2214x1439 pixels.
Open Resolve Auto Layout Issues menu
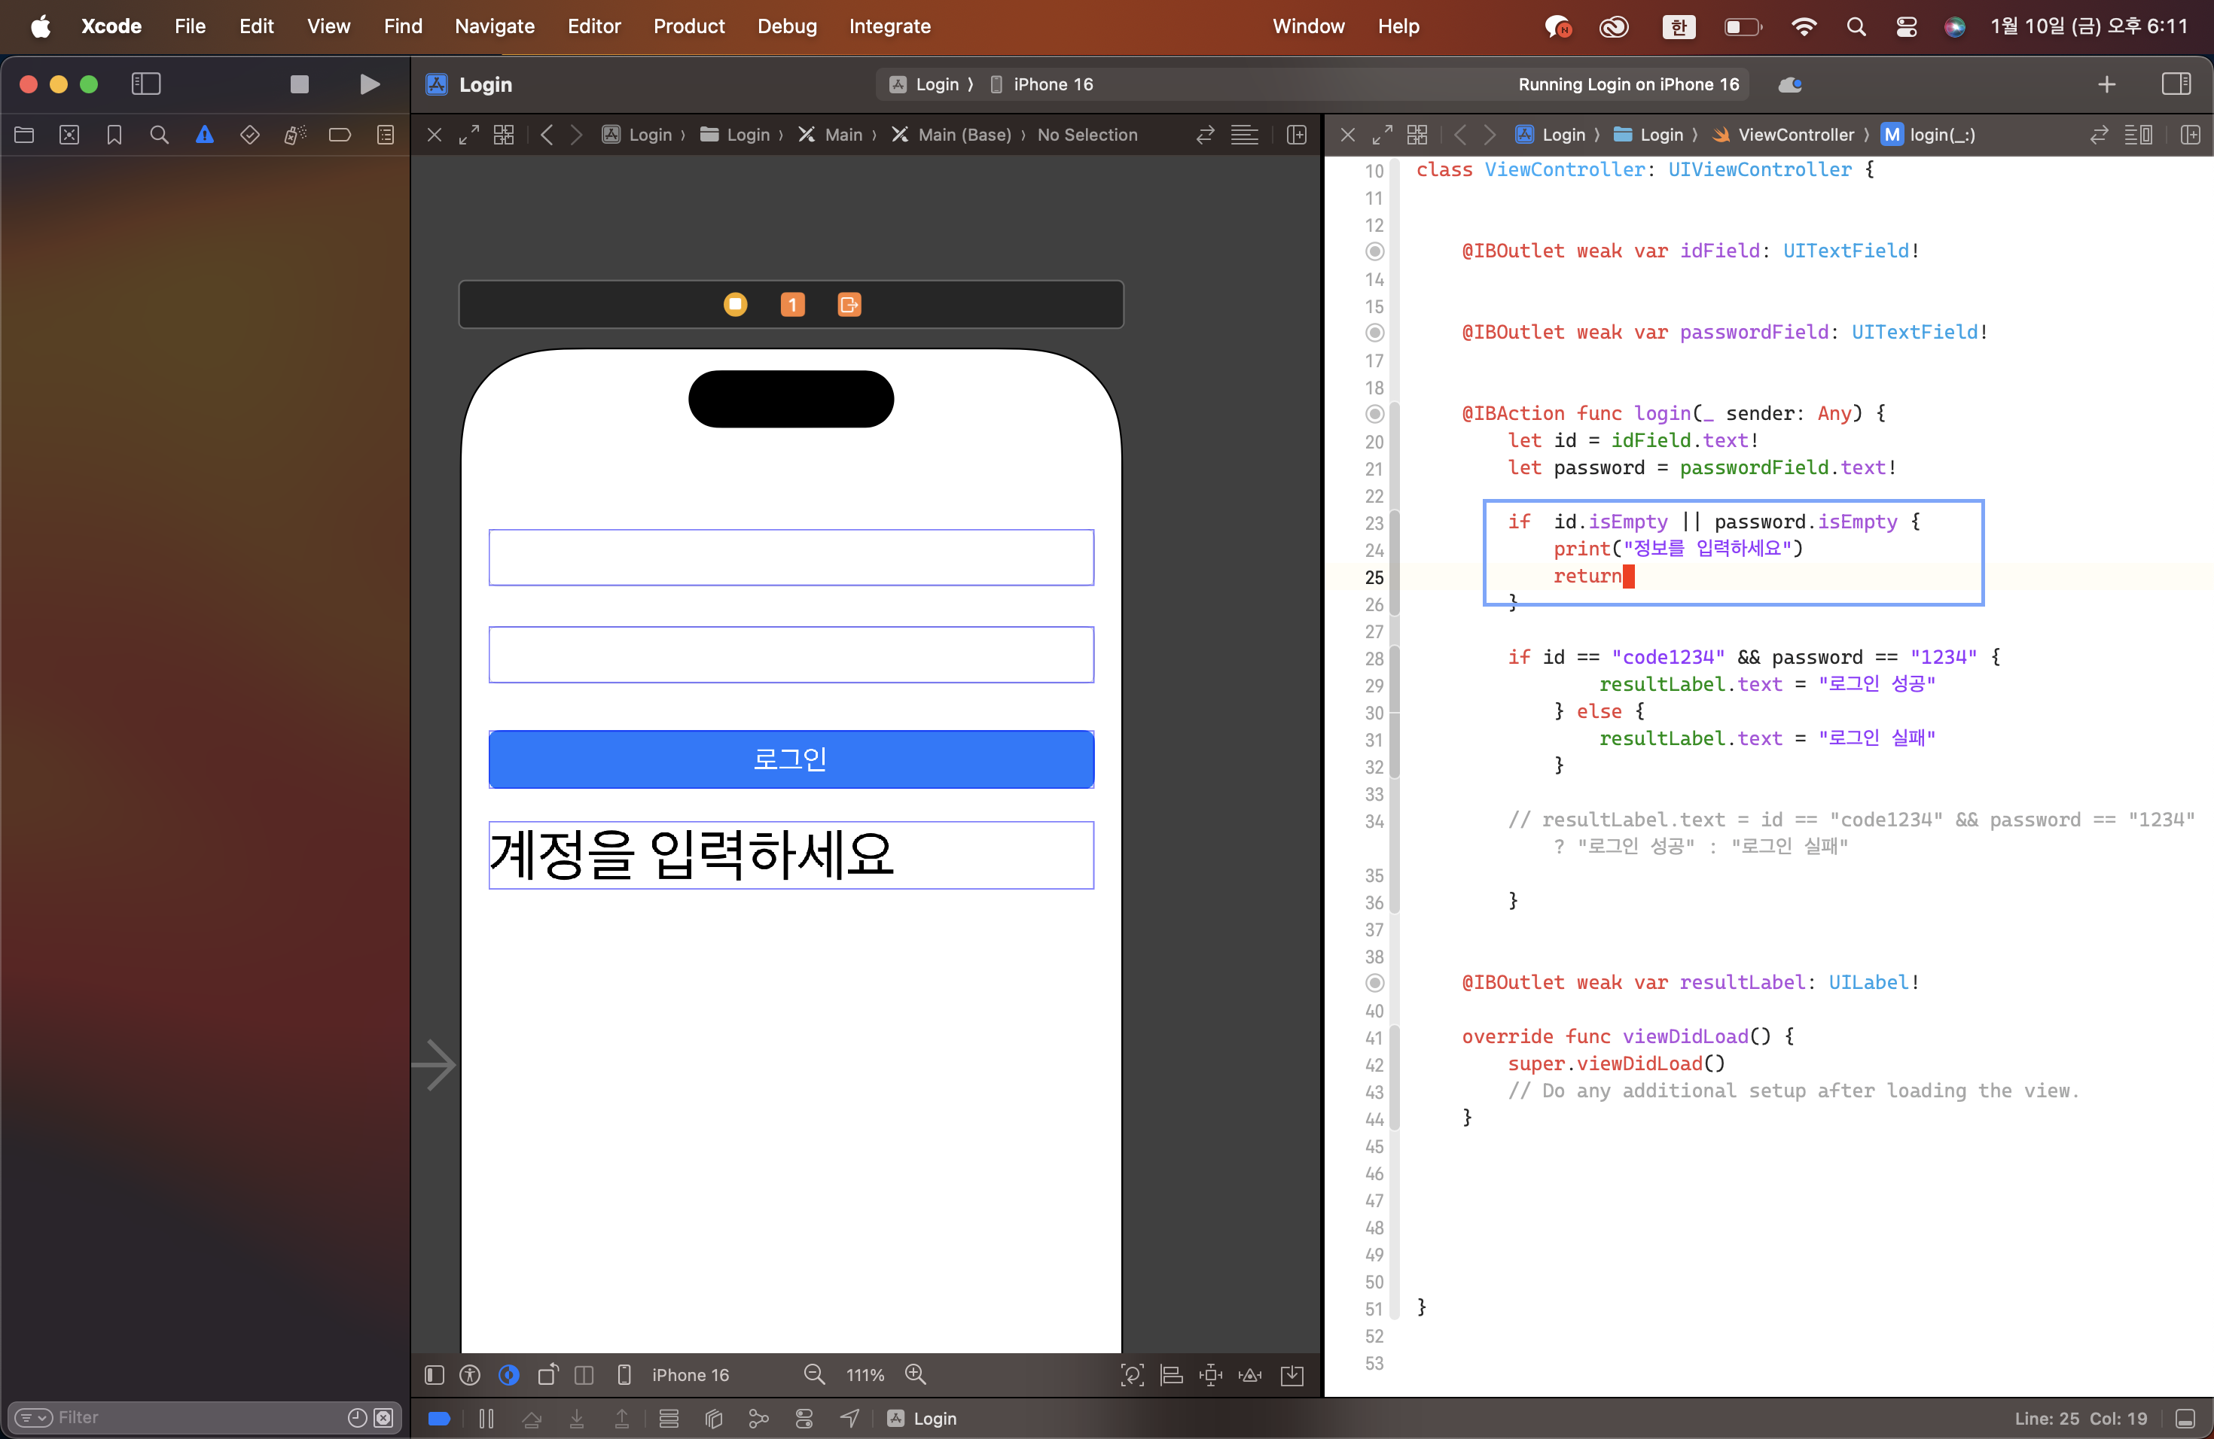point(1250,1375)
